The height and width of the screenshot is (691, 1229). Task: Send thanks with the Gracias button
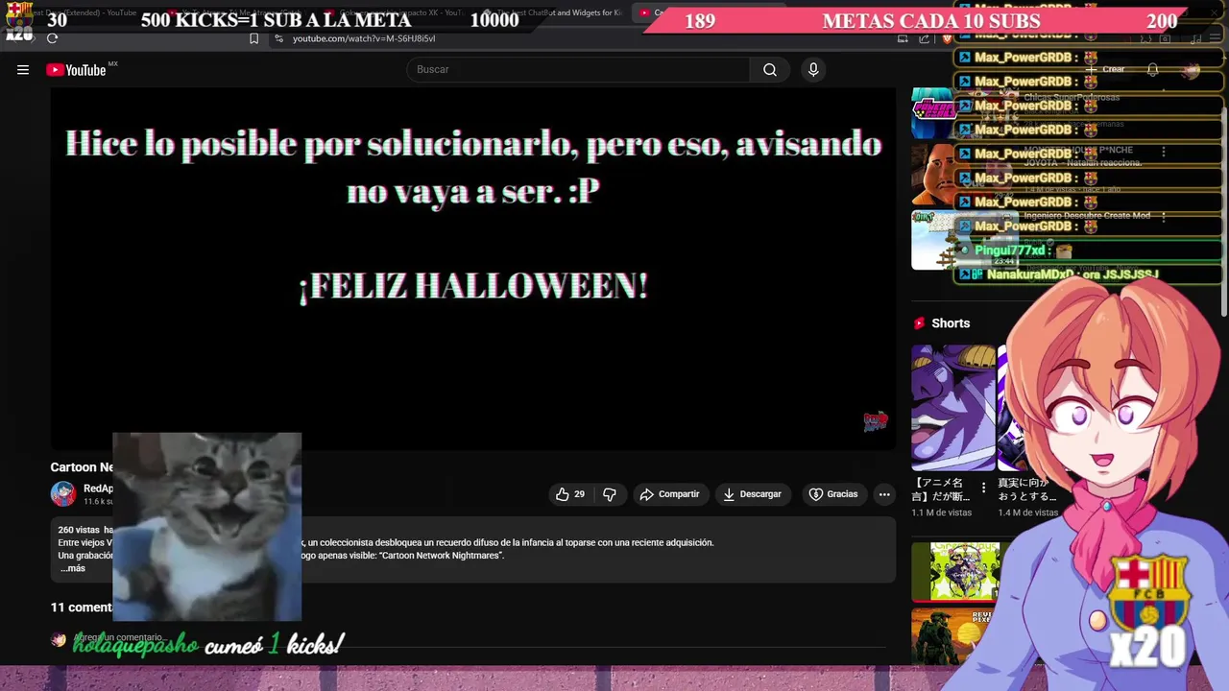833,494
